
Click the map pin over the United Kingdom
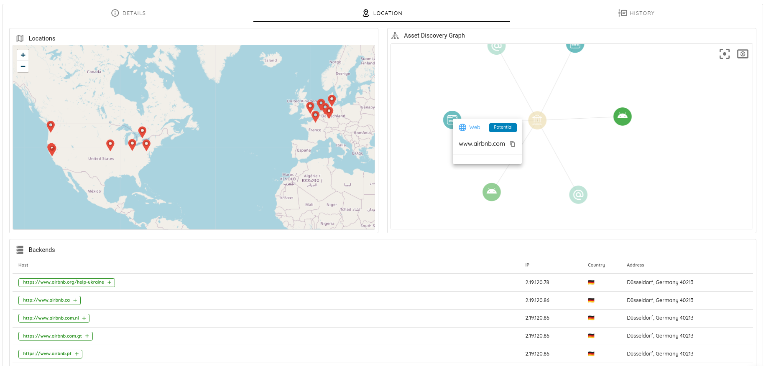coord(310,107)
